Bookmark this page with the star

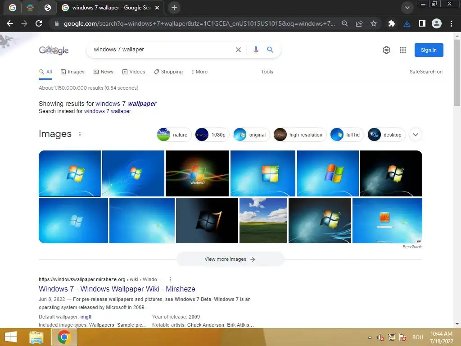coord(374,23)
